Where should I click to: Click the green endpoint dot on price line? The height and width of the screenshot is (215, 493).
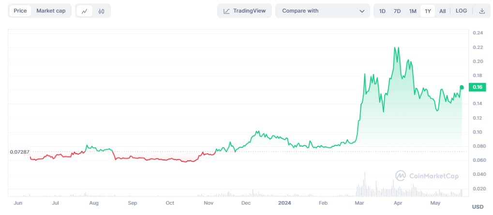pyautogui.click(x=462, y=87)
